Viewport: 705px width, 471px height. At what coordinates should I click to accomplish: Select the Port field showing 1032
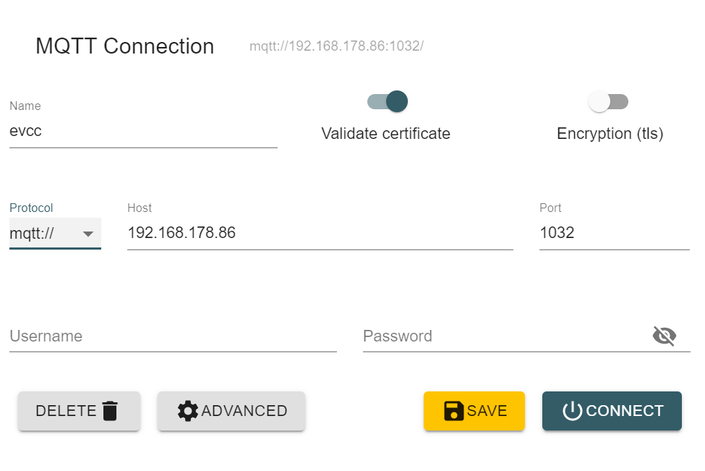pyautogui.click(x=614, y=233)
